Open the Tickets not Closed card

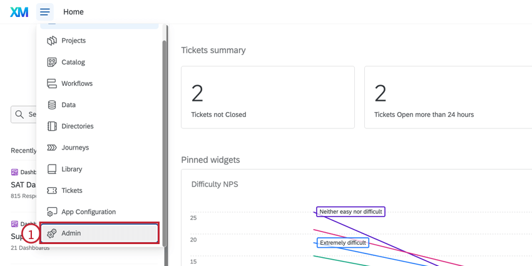[268, 98]
